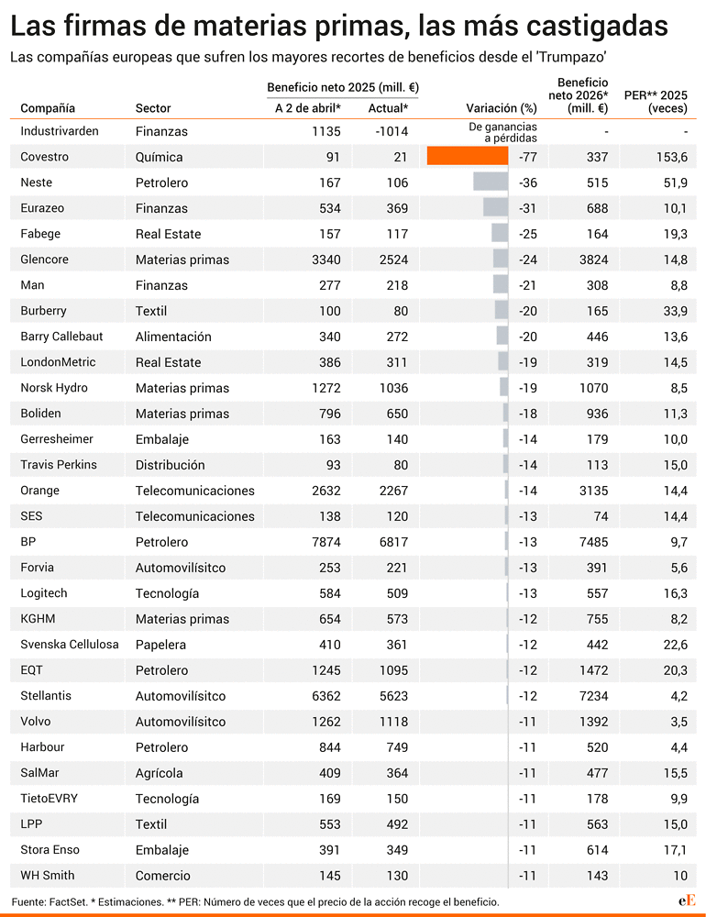Click the orange Covestro variation bar
The image size is (706, 917).
468,156
